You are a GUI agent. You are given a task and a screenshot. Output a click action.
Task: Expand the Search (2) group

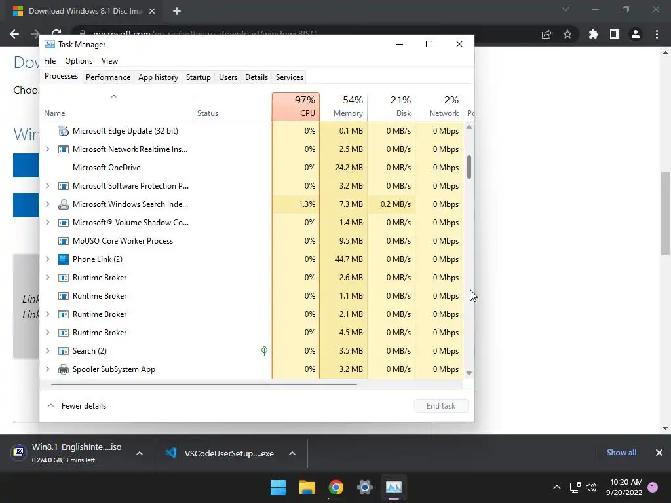(47, 351)
